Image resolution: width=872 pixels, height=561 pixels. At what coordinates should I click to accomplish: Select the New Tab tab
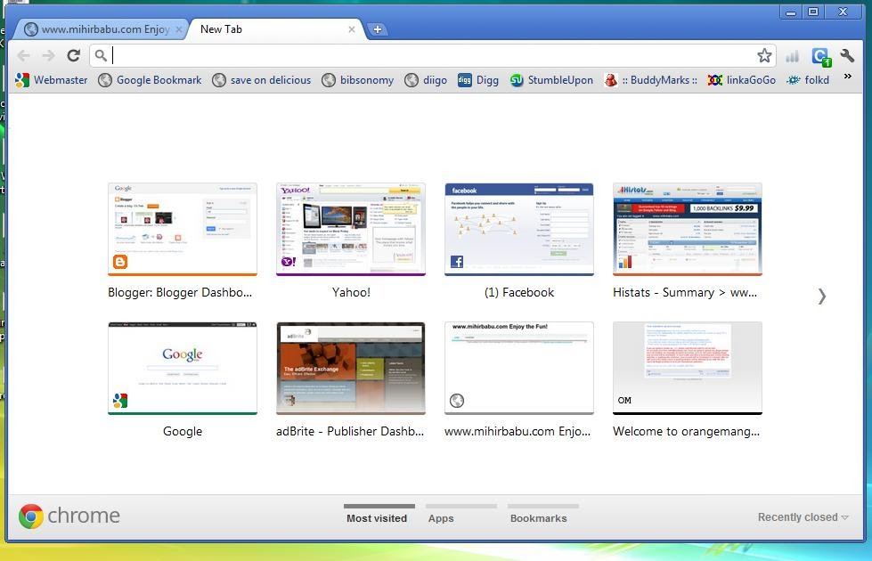(x=275, y=29)
